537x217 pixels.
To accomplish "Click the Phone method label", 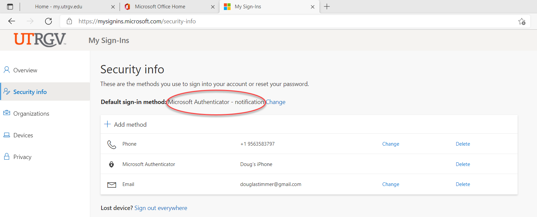I will coord(129,144).
